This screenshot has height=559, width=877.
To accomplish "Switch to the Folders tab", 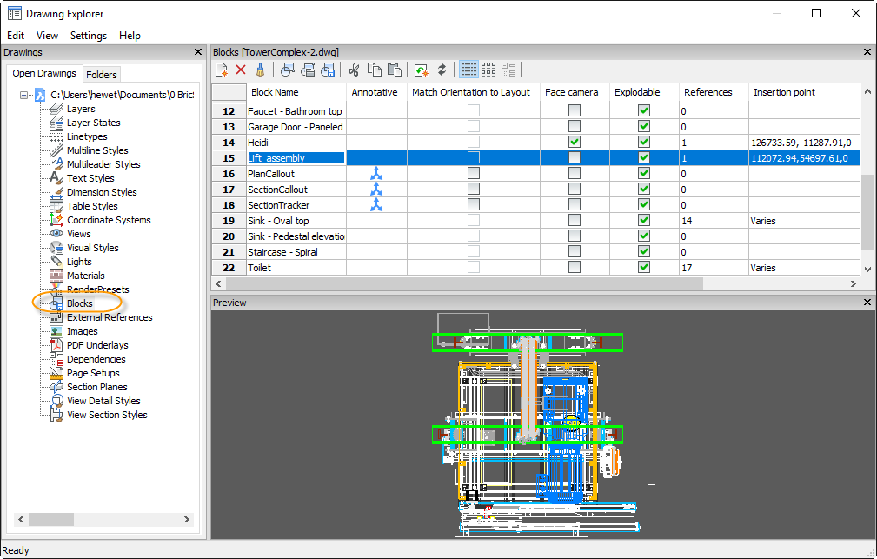I will tap(102, 74).
